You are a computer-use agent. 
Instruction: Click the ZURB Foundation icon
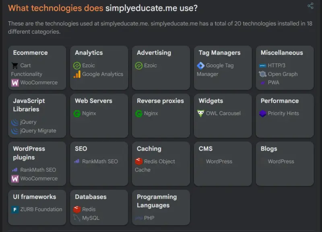coord(15,209)
